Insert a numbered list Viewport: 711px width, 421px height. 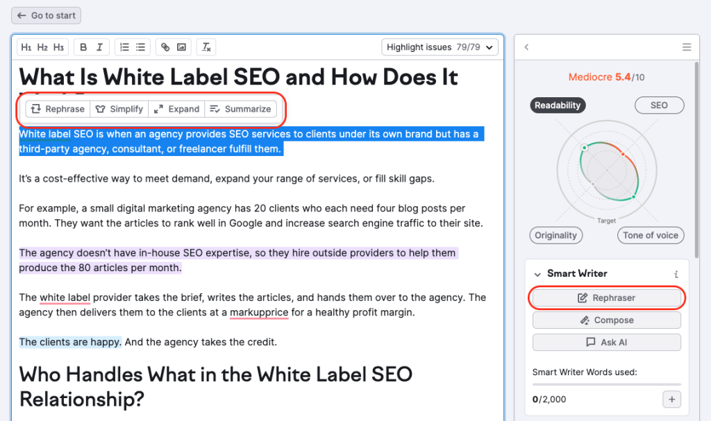124,47
